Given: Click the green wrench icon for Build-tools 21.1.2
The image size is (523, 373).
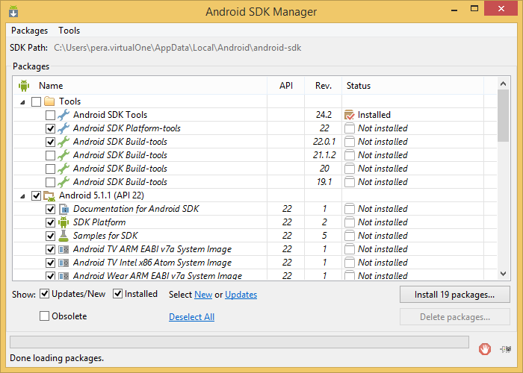Looking at the screenshot, I should 64,155.
